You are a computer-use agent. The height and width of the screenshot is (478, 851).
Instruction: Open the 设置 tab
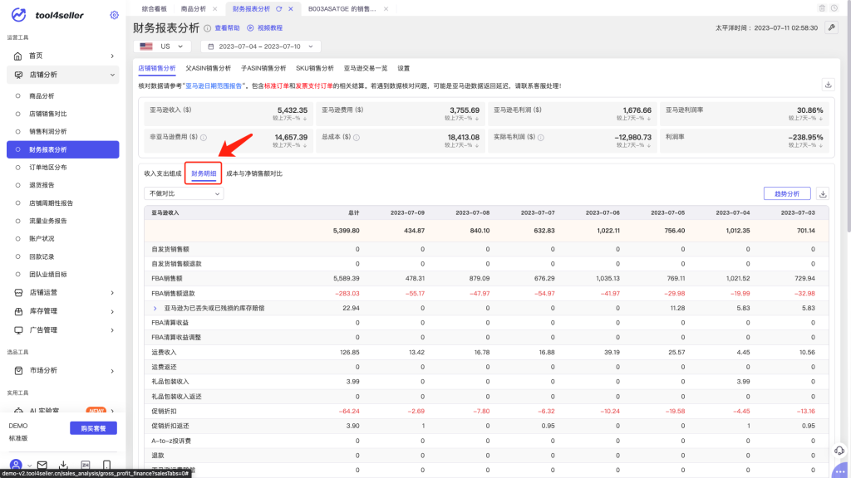(404, 68)
